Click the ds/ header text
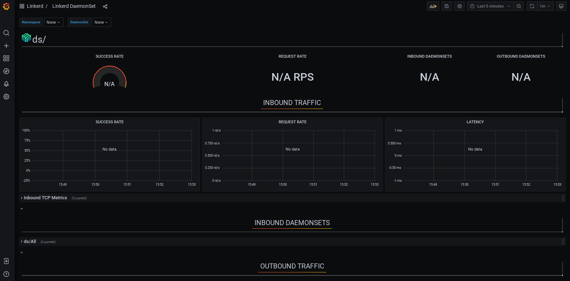 coord(39,39)
